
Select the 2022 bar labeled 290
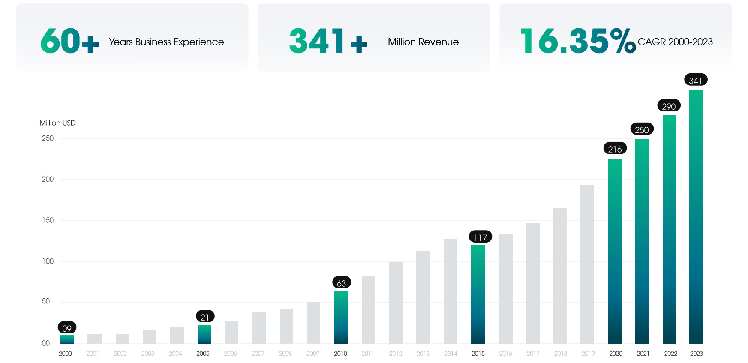click(669, 230)
